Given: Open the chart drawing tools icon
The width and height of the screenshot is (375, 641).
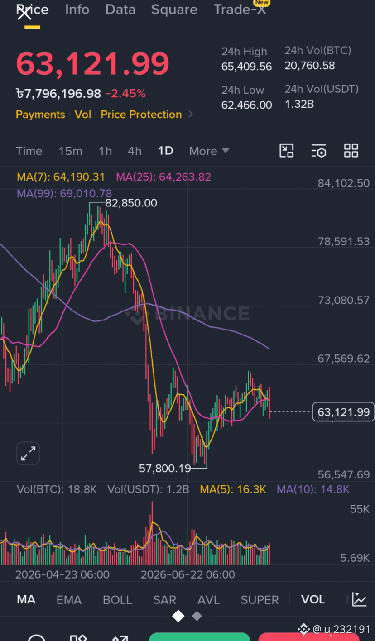Looking at the screenshot, I should pyautogui.click(x=286, y=151).
